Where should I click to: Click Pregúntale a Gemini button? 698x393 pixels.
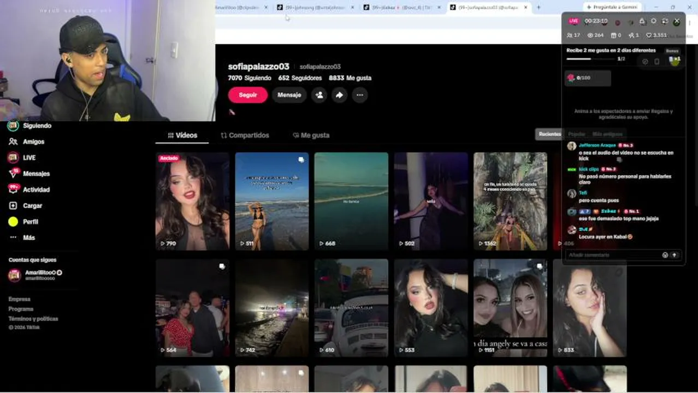point(612,7)
